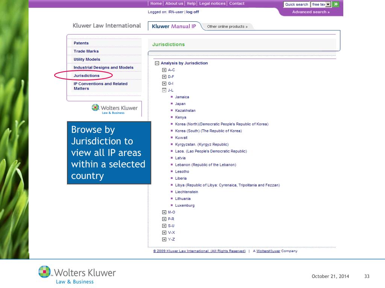Open the Help menu item
The width and height of the screenshot is (385, 288).
(191, 3)
